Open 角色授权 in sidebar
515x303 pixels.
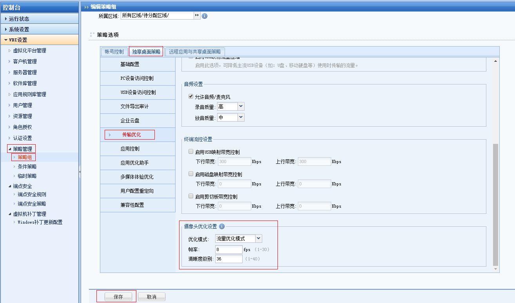click(x=22, y=127)
